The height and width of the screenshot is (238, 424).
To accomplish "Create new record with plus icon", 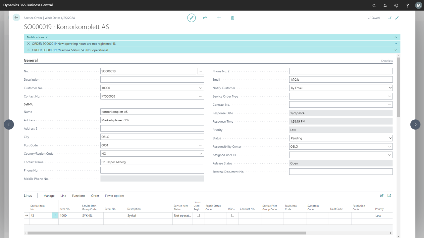I will [x=219, y=18].
